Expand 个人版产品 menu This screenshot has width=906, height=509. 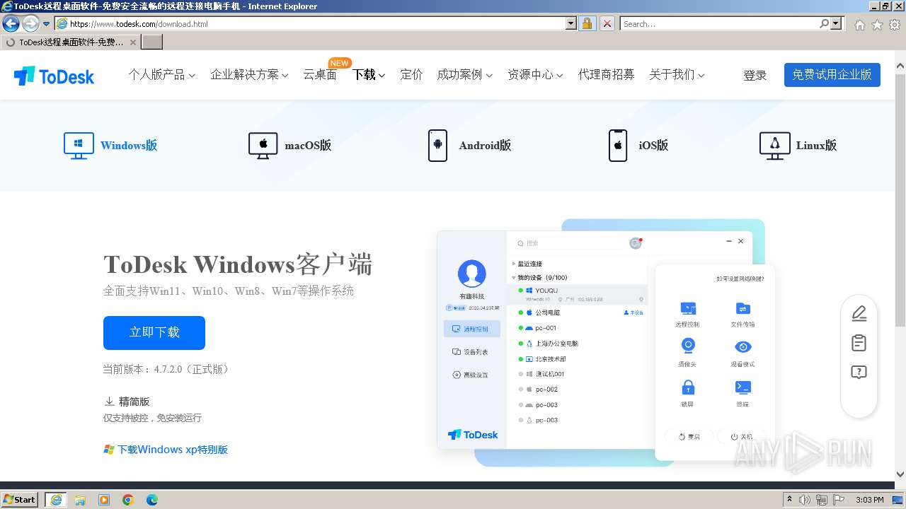click(161, 74)
